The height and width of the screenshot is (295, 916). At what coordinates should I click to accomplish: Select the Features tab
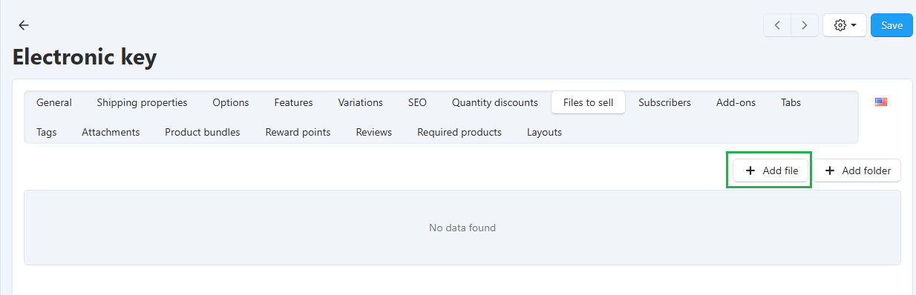(293, 102)
